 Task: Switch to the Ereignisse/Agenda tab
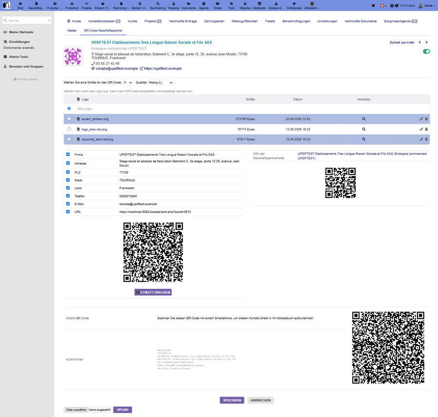point(401,21)
